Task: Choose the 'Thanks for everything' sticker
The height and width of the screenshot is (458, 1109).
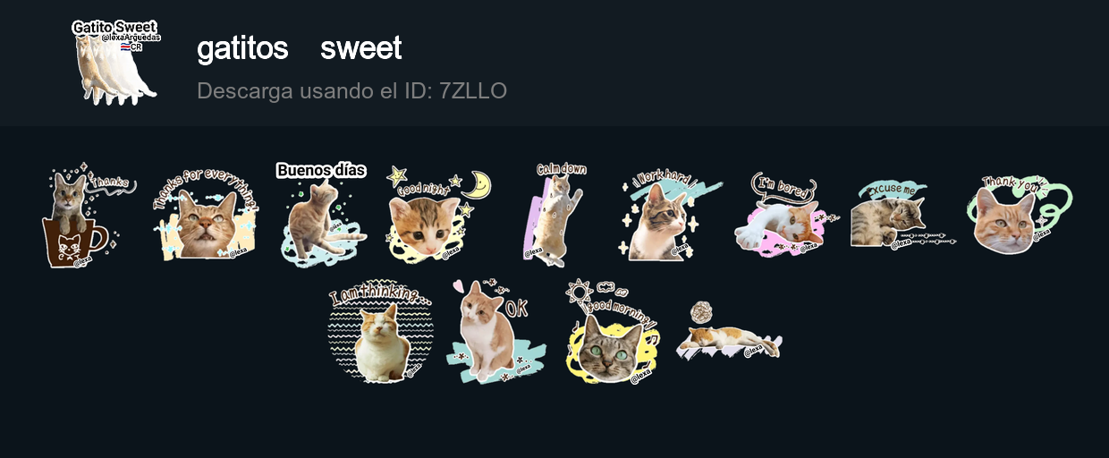Action: coord(206,214)
